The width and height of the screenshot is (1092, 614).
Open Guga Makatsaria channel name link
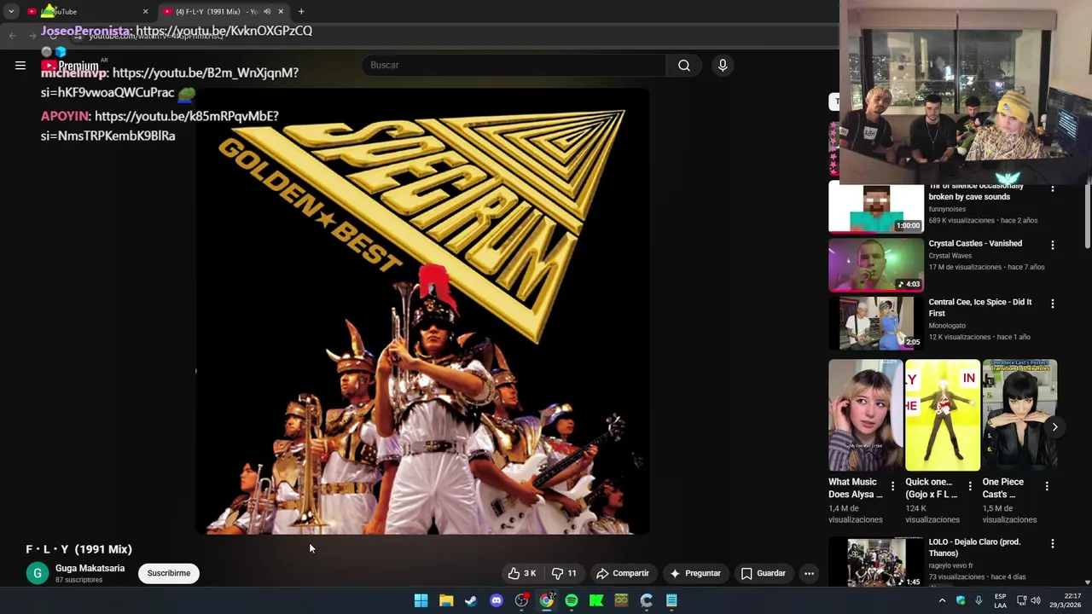[x=90, y=568]
